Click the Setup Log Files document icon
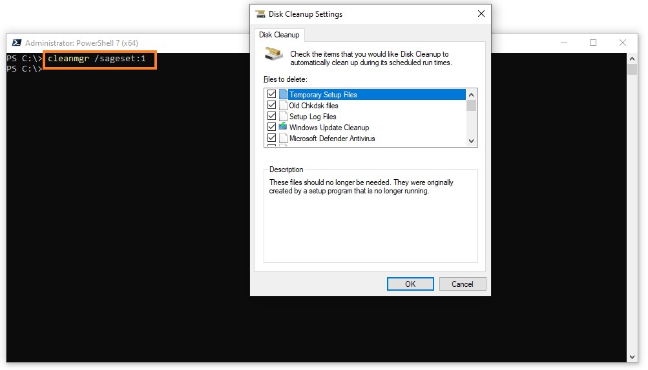Screen dimensions: 648x370 (x=283, y=116)
